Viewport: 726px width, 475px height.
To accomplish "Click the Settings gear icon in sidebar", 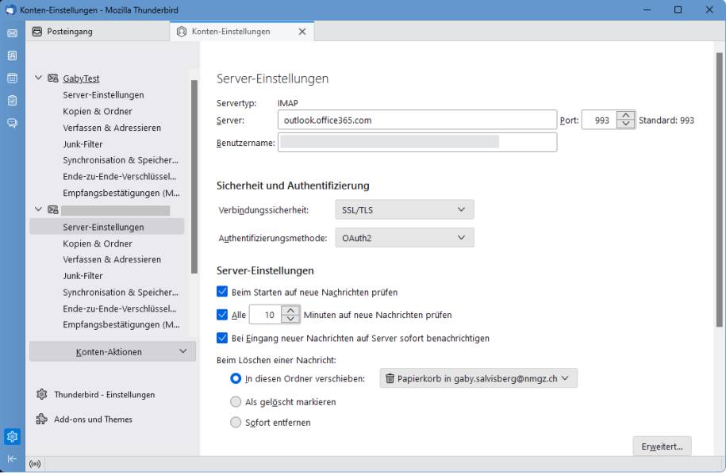I will point(12,436).
